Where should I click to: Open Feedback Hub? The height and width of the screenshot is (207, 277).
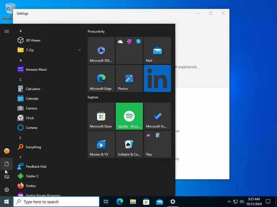(49, 166)
